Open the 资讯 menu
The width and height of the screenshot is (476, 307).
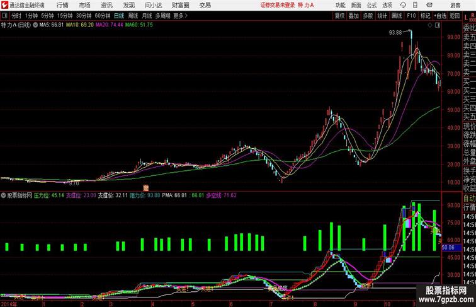pyautogui.click(x=106, y=5)
